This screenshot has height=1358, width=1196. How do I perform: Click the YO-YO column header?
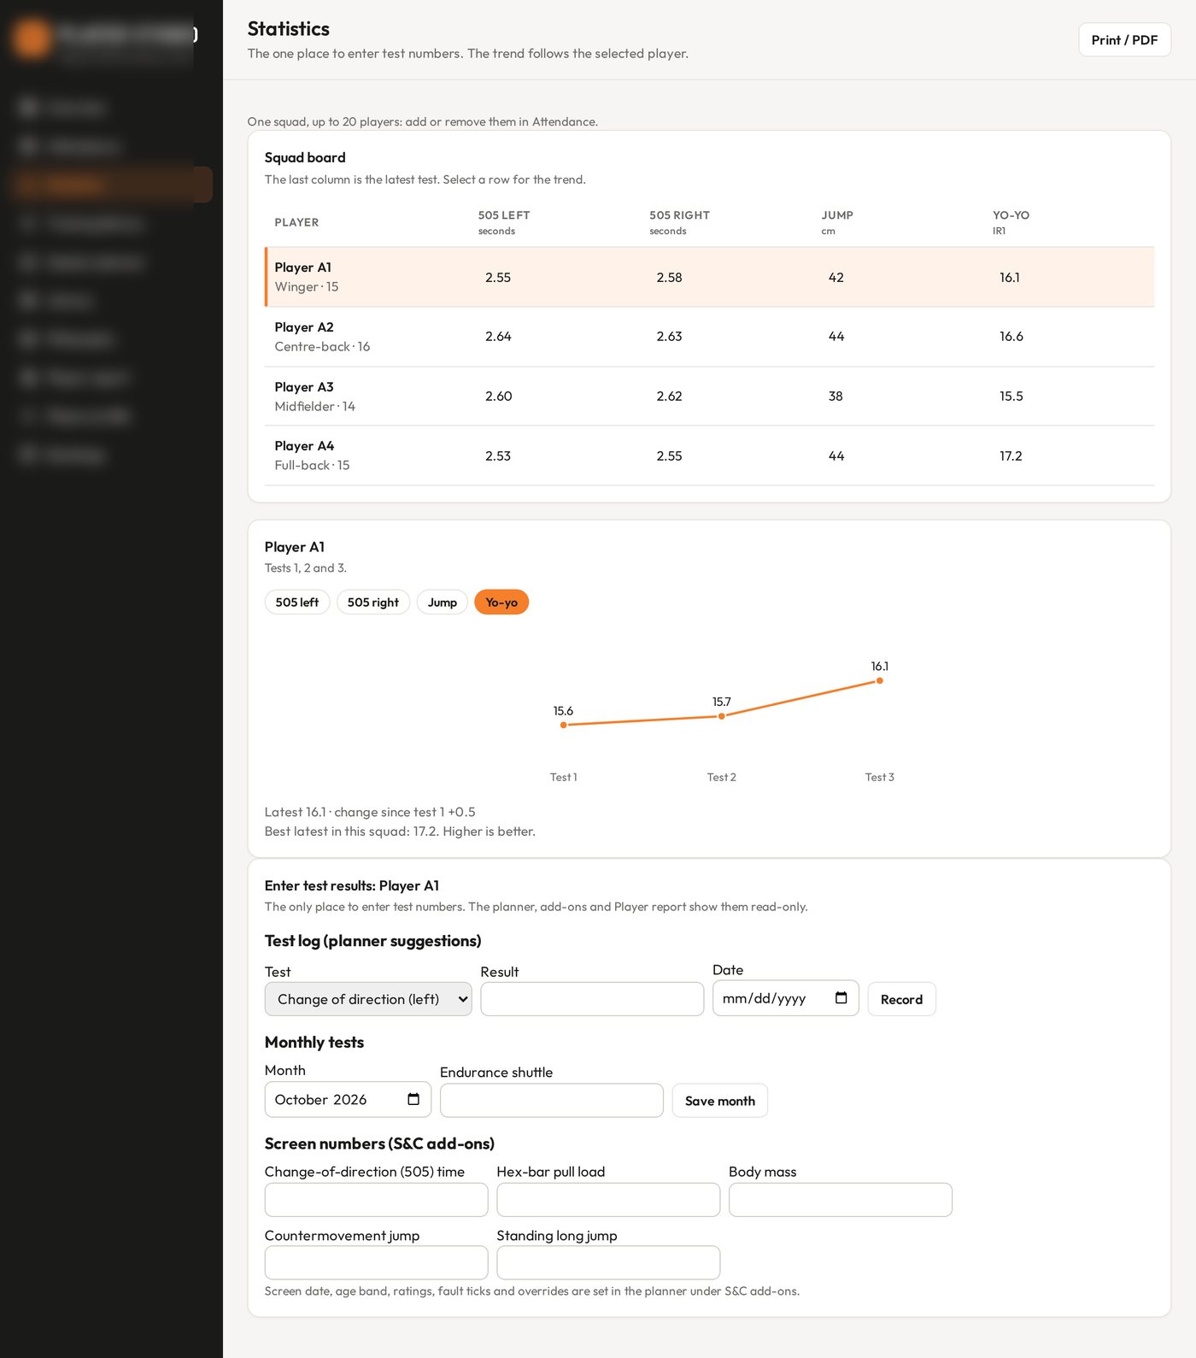pyautogui.click(x=1011, y=215)
